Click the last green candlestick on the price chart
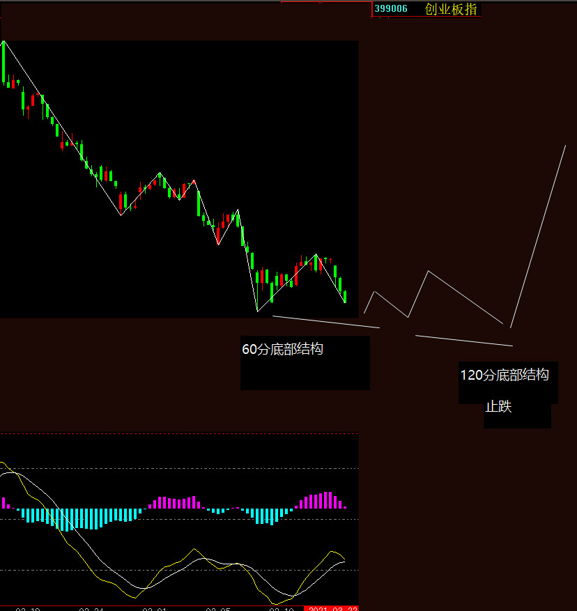 (x=345, y=296)
